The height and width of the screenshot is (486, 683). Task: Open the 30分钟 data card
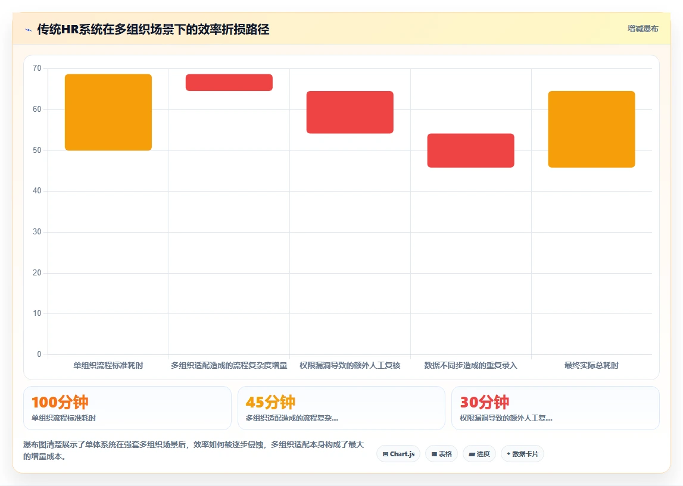(x=556, y=408)
